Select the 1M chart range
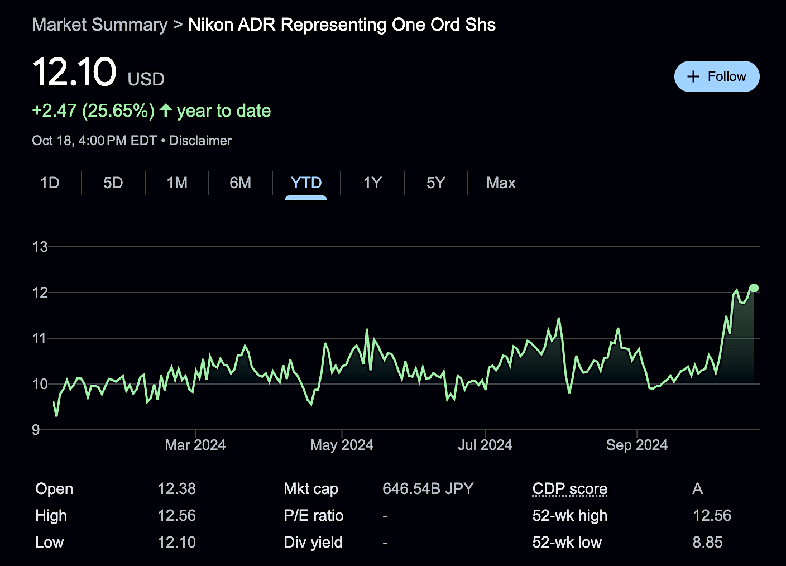The image size is (786, 566). point(177,183)
